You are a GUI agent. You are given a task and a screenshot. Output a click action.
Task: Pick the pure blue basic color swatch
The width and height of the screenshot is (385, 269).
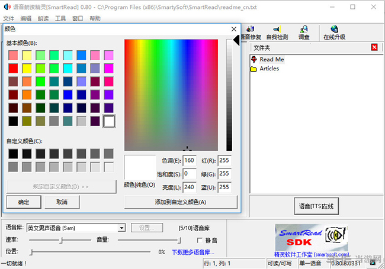pos(68,95)
